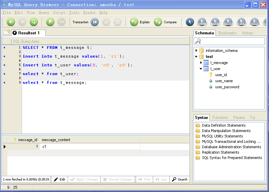The image size is (269, 192).
Task: Click the rollback transaction icon
Action: tap(117, 22)
